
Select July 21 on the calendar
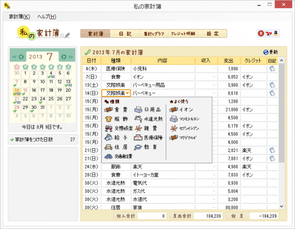[17, 100]
